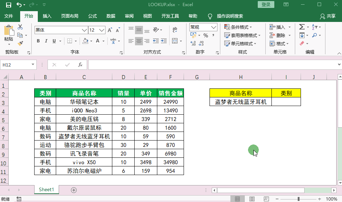Click the Copy icon in clipboard group
This screenshot has height=202, width=342.
(20, 35)
